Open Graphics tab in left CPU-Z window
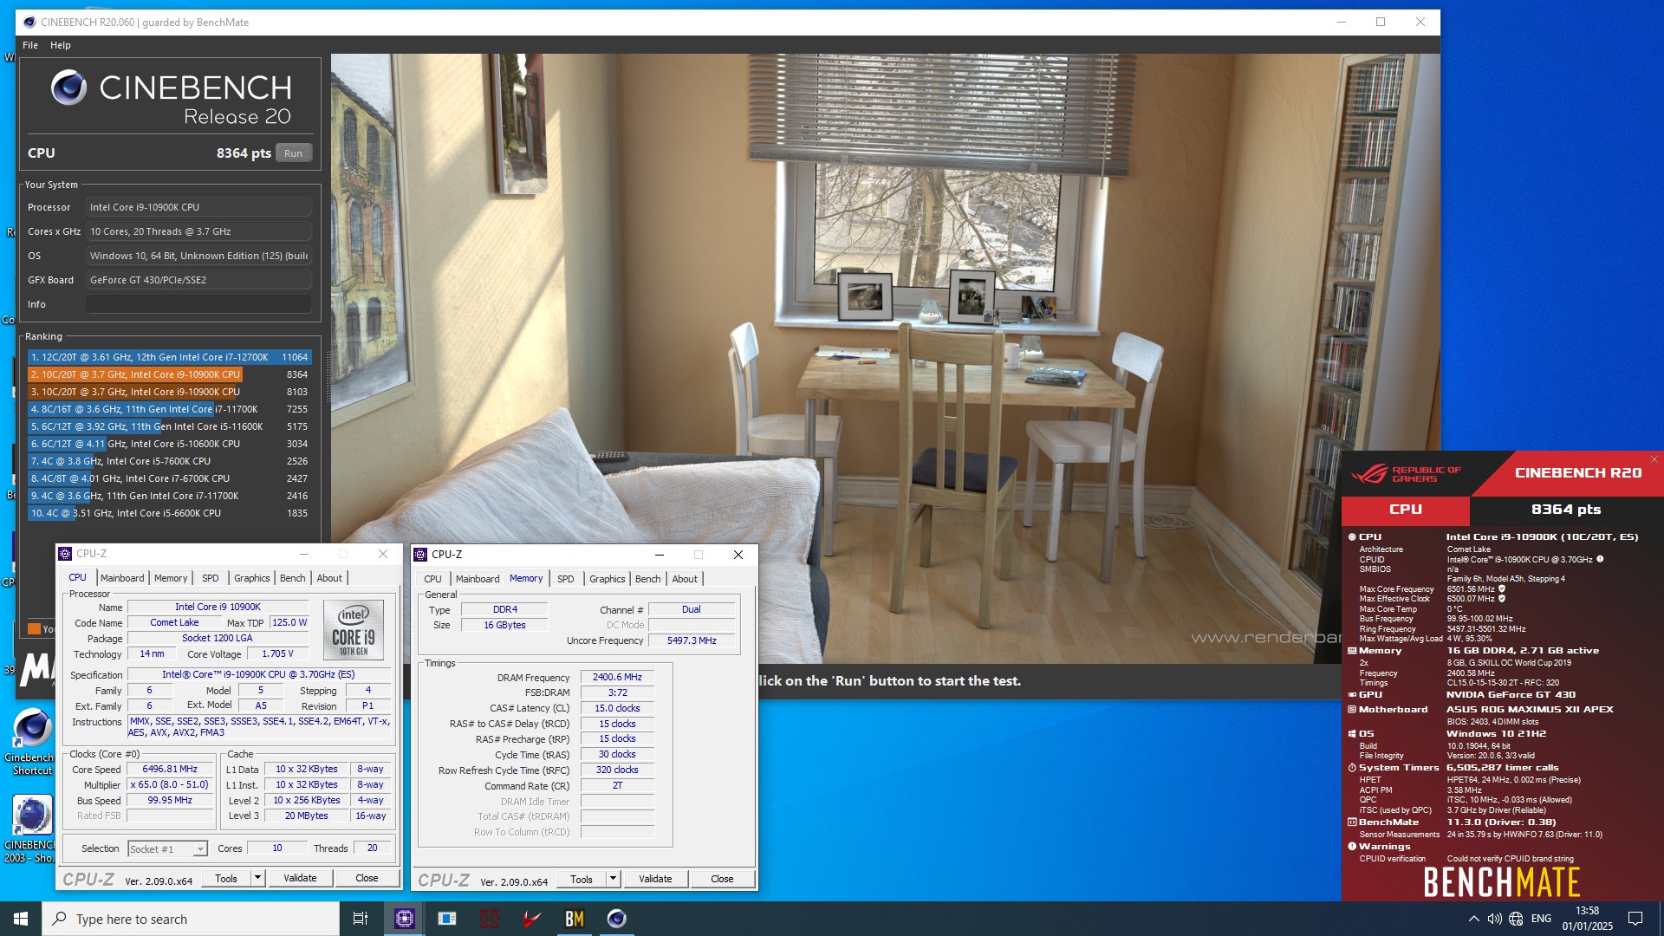 coord(252,578)
